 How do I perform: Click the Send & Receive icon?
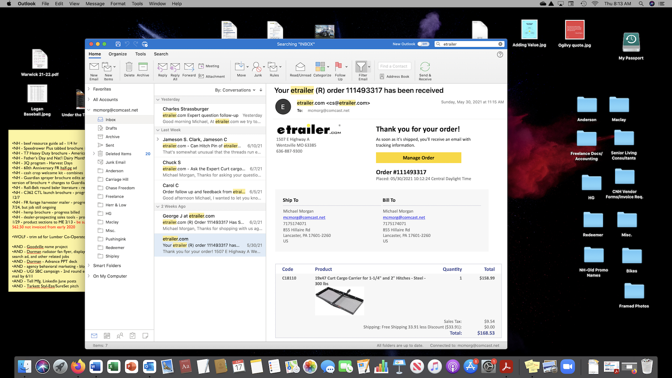tap(424, 70)
